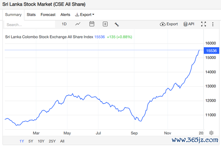Click the cloud Export button in the chart toolbar

169,24
